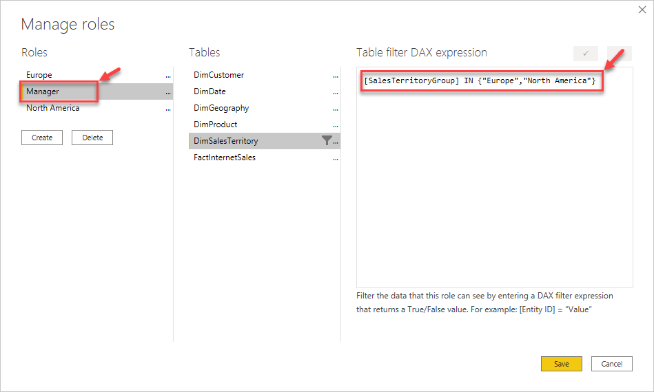
Task: Click the Create role button
Action: pos(42,138)
